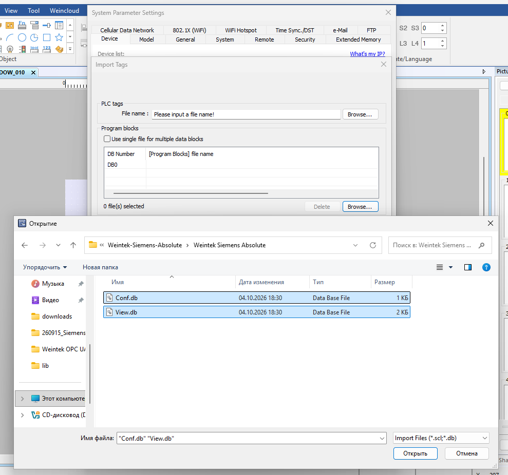
Task: Switch to the Security tab
Action: click(x=305, y=39)
